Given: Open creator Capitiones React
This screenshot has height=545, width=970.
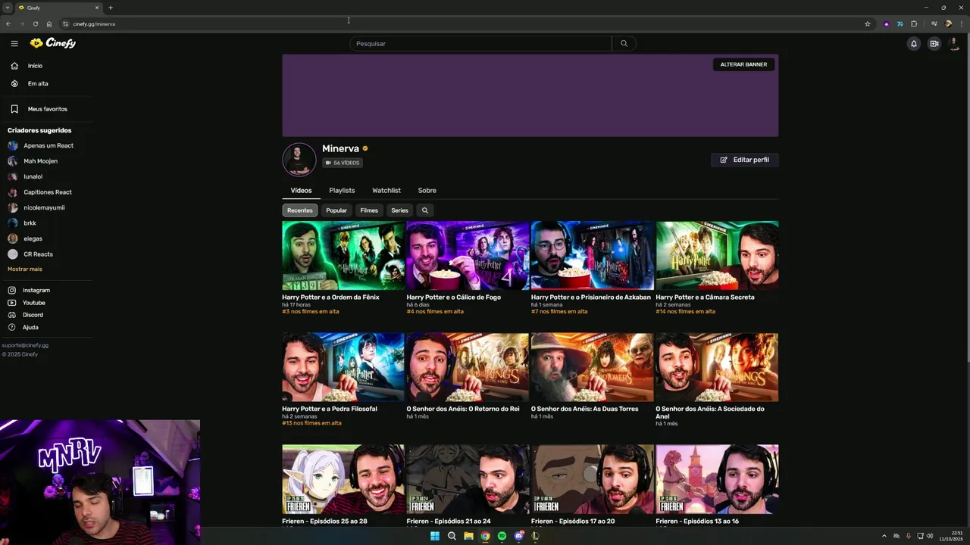Looking at the screenshot, I should click(47, 192).
